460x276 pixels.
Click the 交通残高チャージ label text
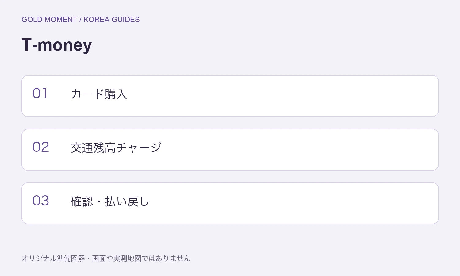coord(116,148)
